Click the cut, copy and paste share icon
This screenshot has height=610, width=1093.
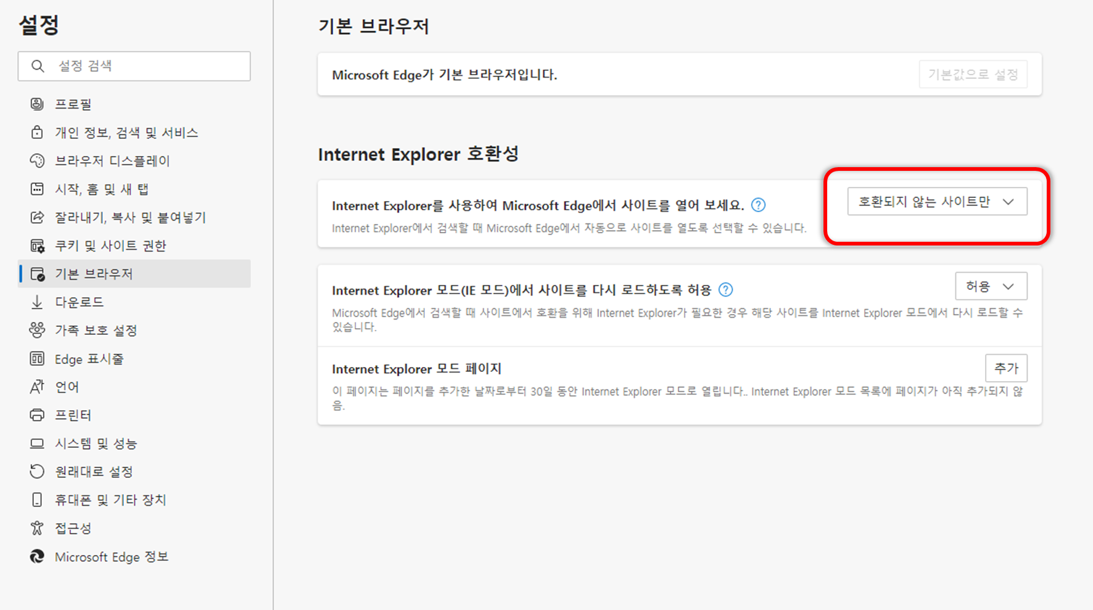point(37,217)
